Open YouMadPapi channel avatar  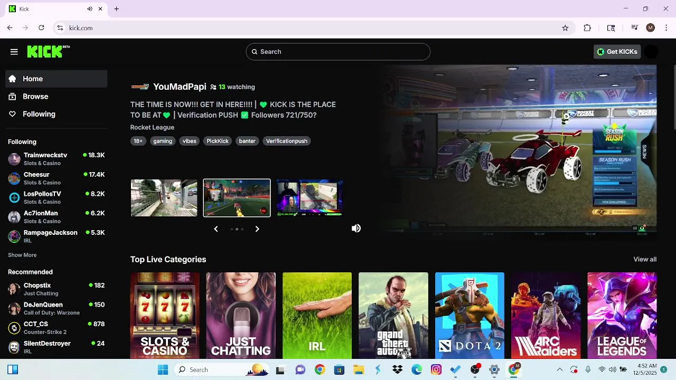[x=140, y=87]
